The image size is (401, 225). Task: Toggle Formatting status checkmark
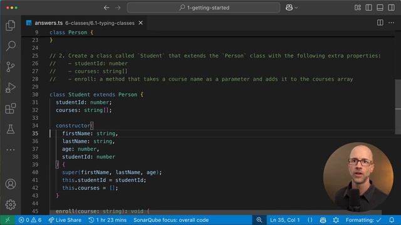click(363, 220)
